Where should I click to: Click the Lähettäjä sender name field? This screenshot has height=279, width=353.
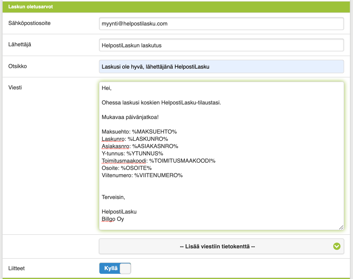click(222, 45)
